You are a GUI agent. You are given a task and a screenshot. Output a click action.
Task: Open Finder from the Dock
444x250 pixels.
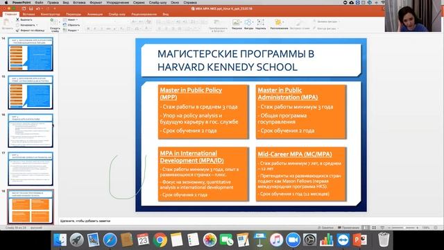(x=60, y=240)
